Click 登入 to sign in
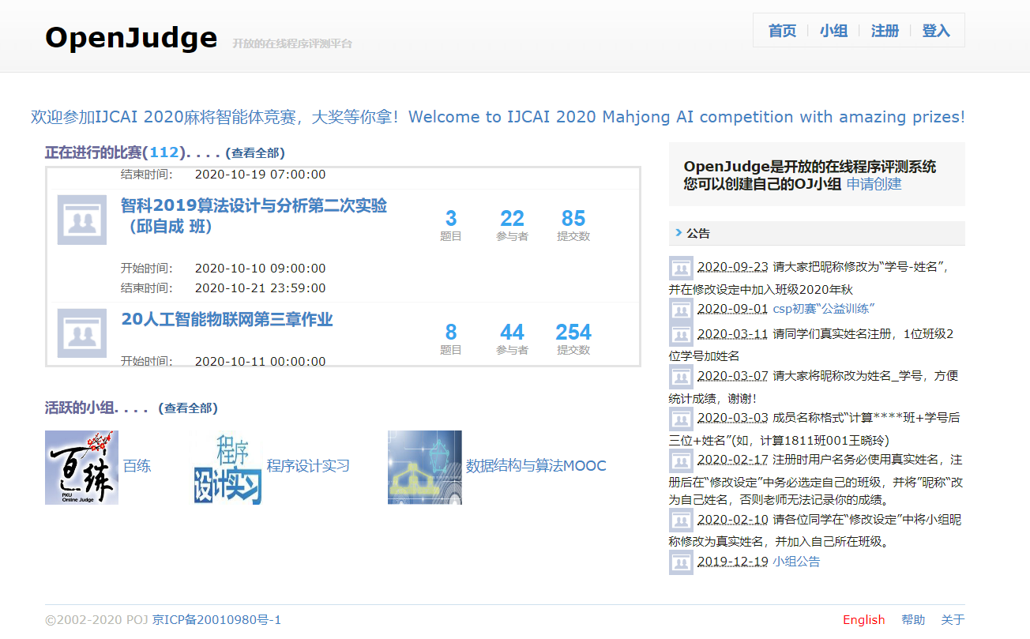This screenshot has height=639, width=1030. tap(936, 31)
